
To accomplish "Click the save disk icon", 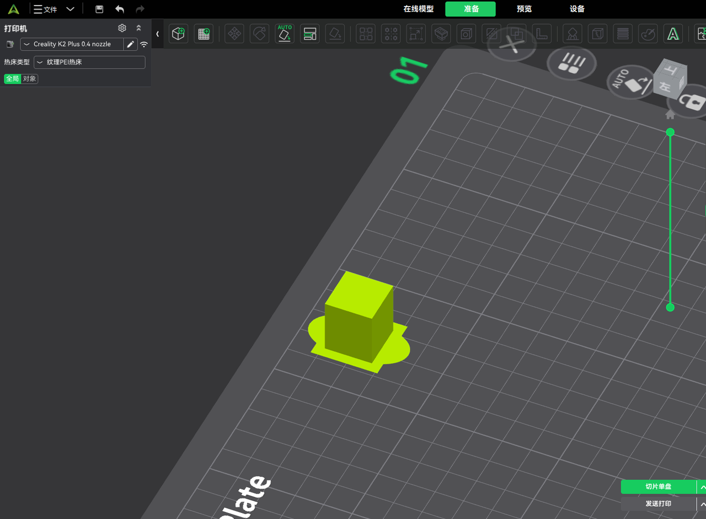I will pyautogui.click(x=99, y=9).
